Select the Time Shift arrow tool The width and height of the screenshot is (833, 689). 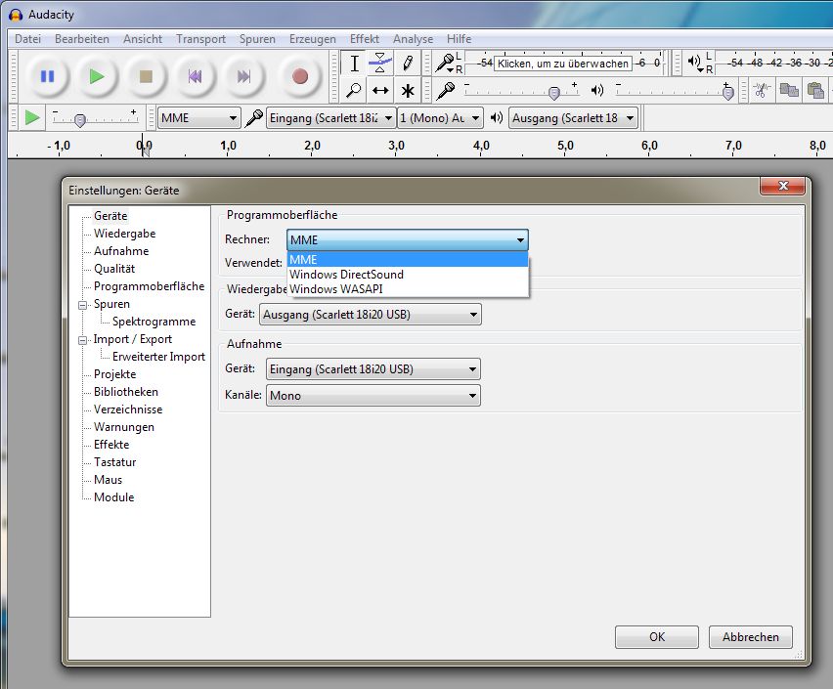coord(380,90)
